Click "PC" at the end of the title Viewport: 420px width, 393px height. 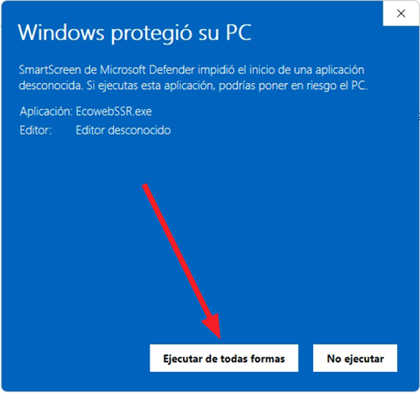tap(239, 32)
